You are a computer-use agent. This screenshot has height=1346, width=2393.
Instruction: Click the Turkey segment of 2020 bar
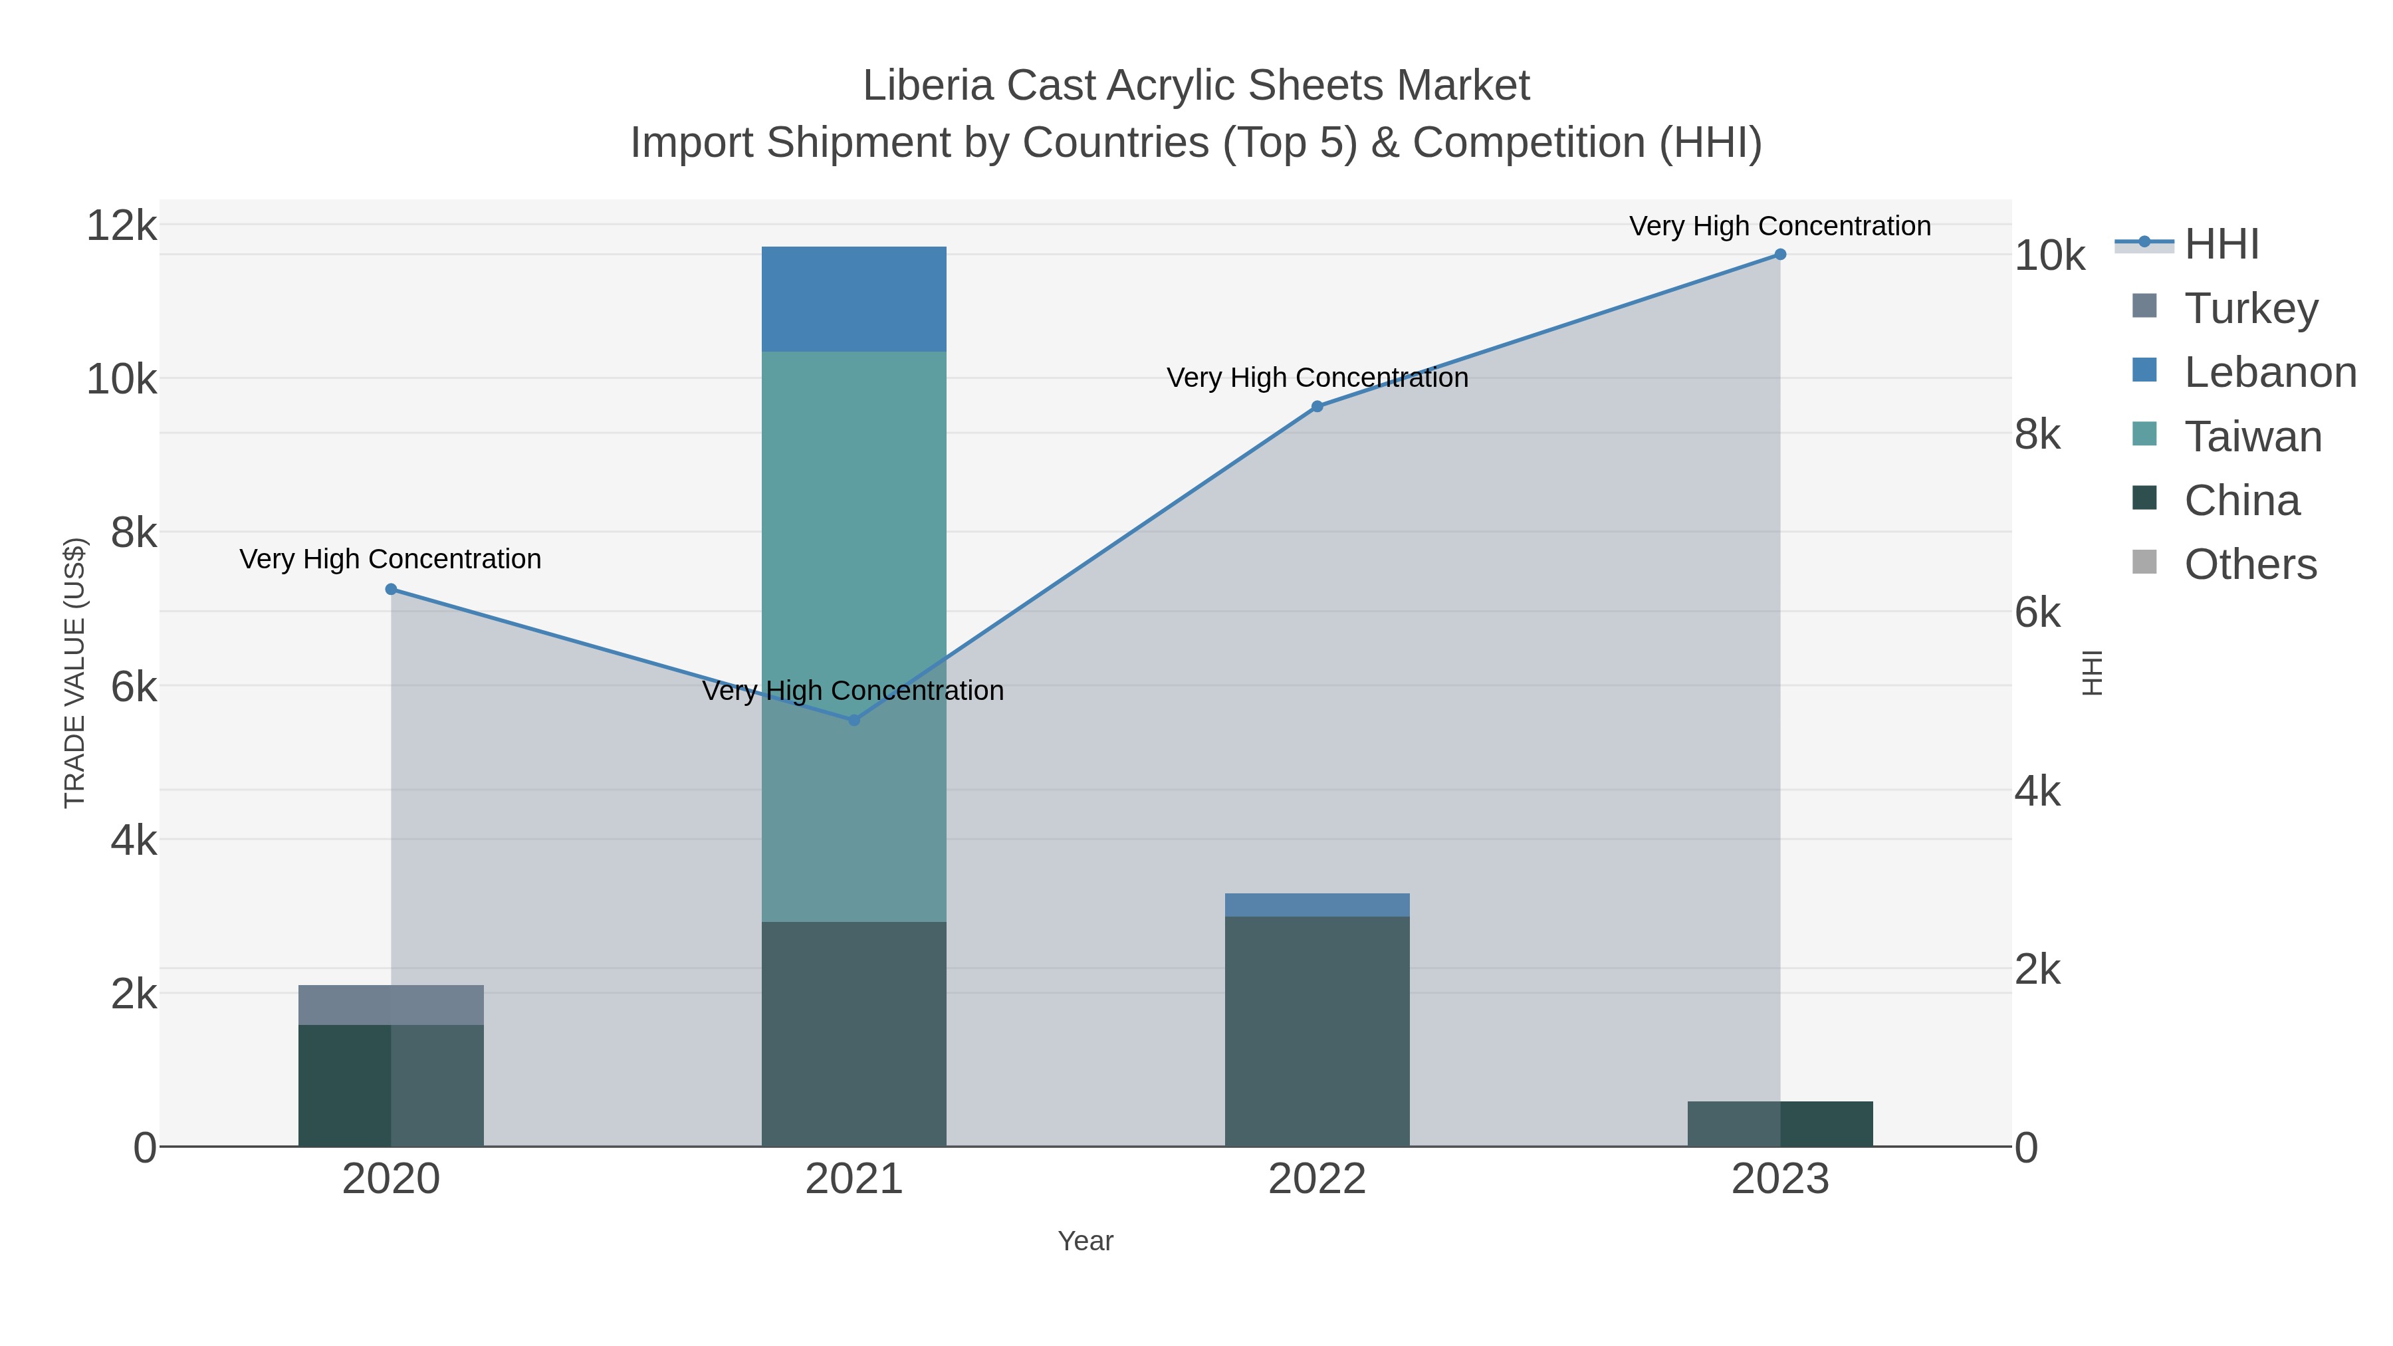click(x=391, y=1005)
